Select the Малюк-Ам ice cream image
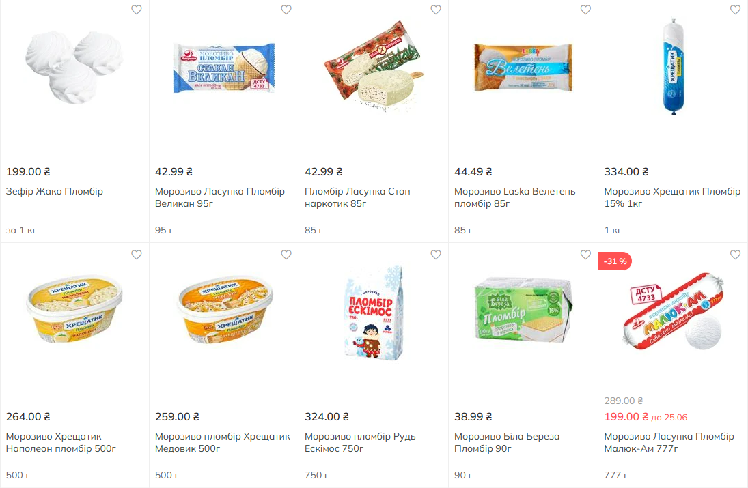Viewport: 748px width, 488px height. (x=673, y=314)
